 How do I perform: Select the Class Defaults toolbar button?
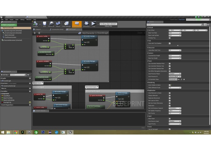point(77,24)
